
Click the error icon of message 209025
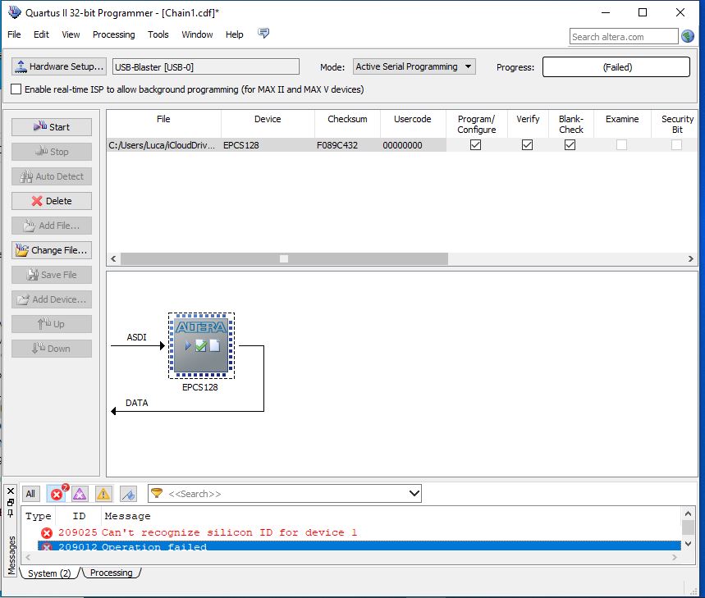point(47,533)
